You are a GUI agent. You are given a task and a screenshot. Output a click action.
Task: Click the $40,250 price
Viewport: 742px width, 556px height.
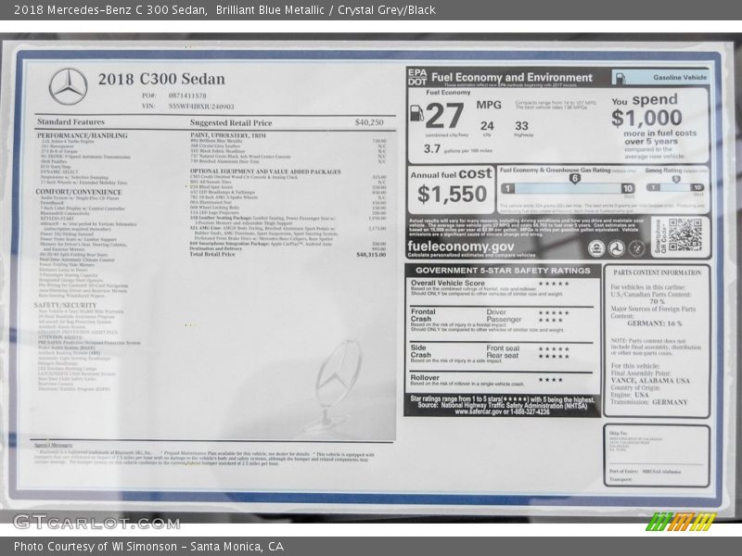[x=369, y=122]
